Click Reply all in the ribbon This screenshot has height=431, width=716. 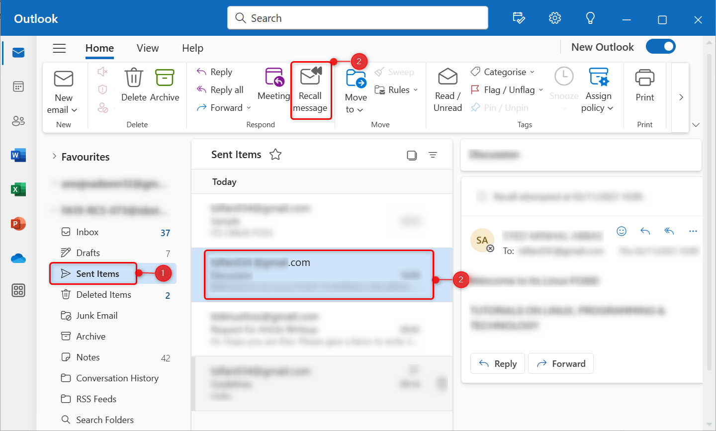tap(220, 90)
